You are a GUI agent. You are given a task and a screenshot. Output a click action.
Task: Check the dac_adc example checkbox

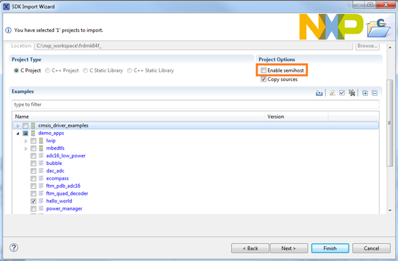tap(34, 171)
